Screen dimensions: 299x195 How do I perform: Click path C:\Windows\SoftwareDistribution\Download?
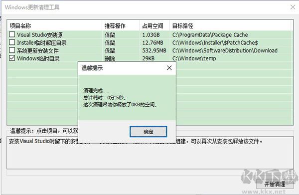(x=225, y=50)
